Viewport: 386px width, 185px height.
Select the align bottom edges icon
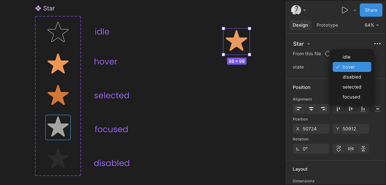click(363, 109)
